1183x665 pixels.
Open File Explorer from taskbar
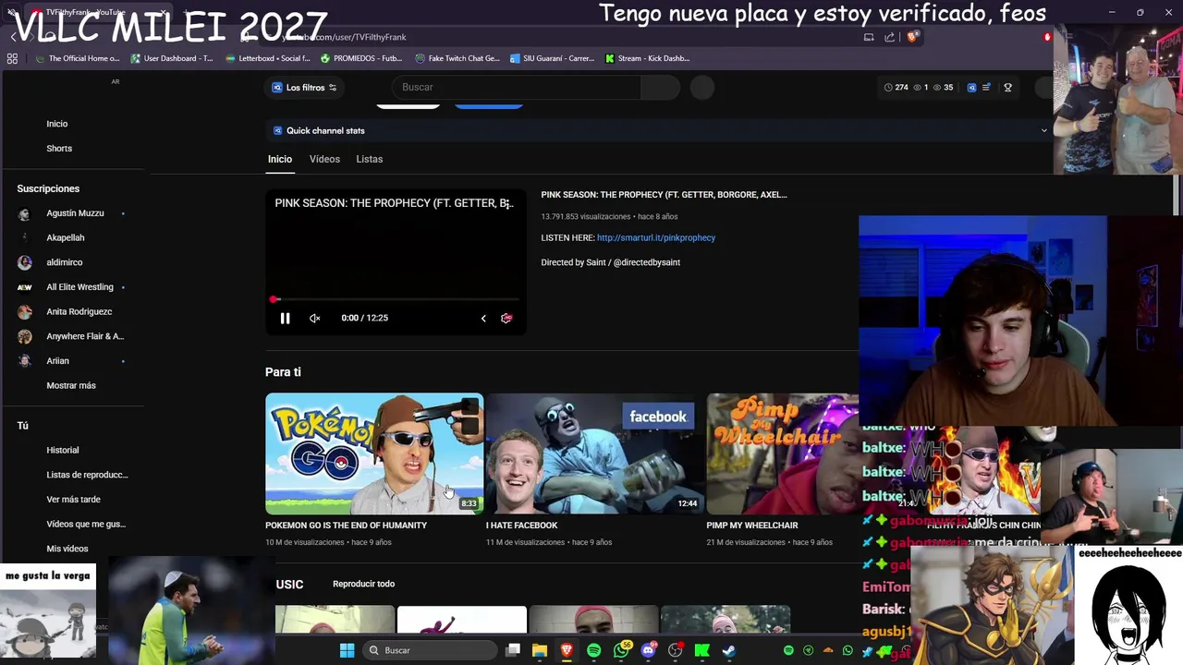point(540,650)
